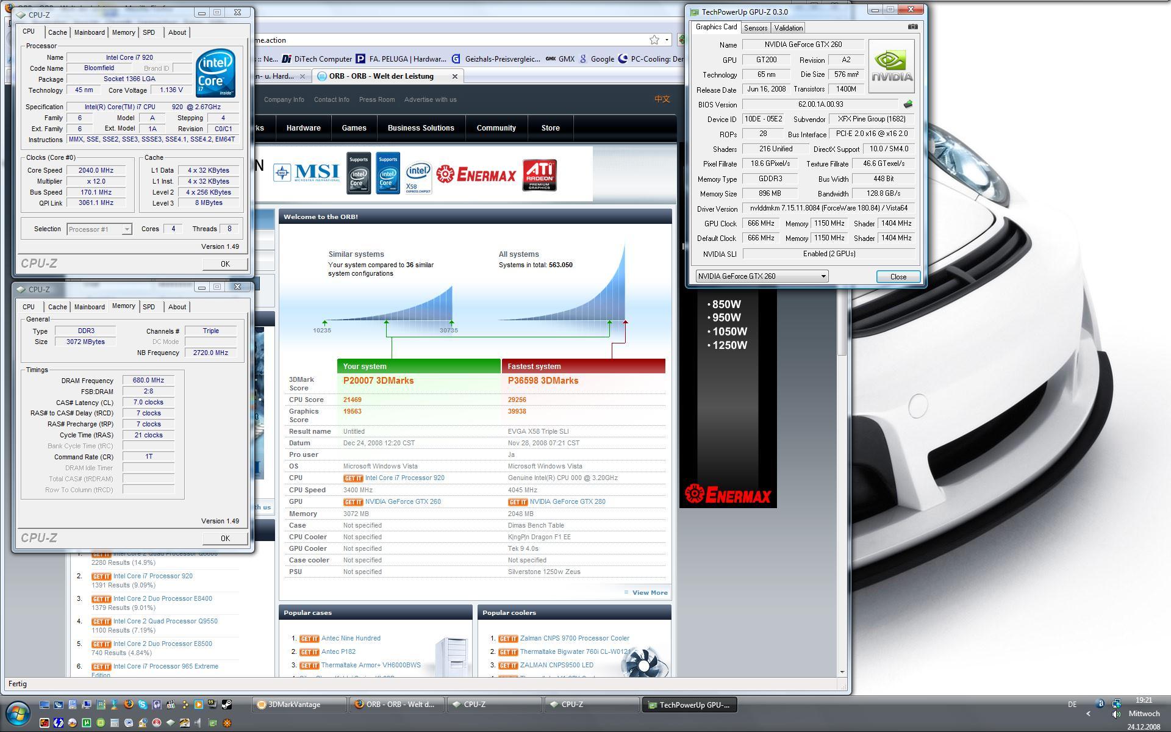Open SPD tab in the lower CPU-Z window
Viewport: 1171px width, 732px height.
[x=149, y=307]
